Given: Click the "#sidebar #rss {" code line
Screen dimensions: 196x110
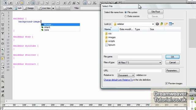Looking at the screenshot, I should (x=23, y=37).
